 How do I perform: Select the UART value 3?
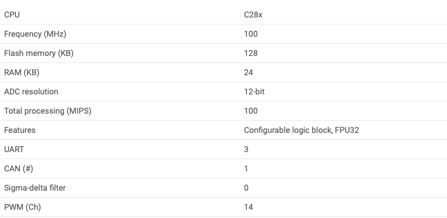point(246,149)
